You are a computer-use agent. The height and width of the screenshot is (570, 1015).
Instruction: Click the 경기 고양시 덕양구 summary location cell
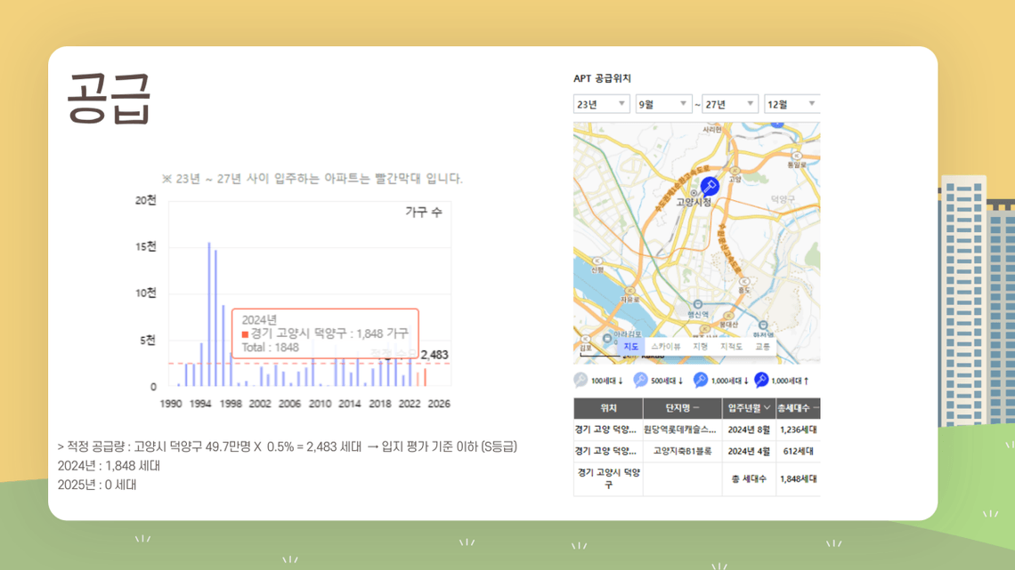(608, 479)
